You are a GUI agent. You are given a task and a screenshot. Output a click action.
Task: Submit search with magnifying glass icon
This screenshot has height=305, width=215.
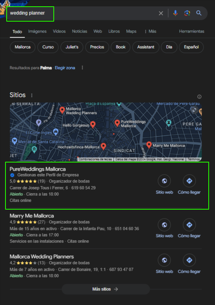point(199,13)
